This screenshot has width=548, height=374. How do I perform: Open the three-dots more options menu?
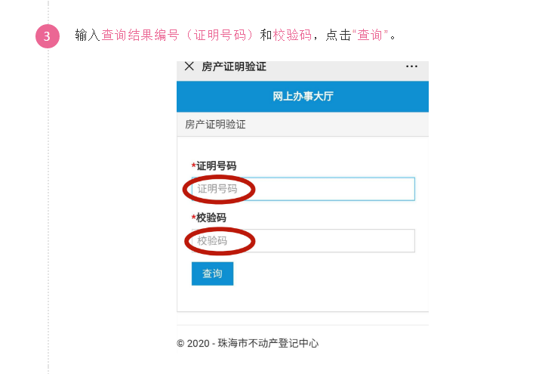pos(411,66)
